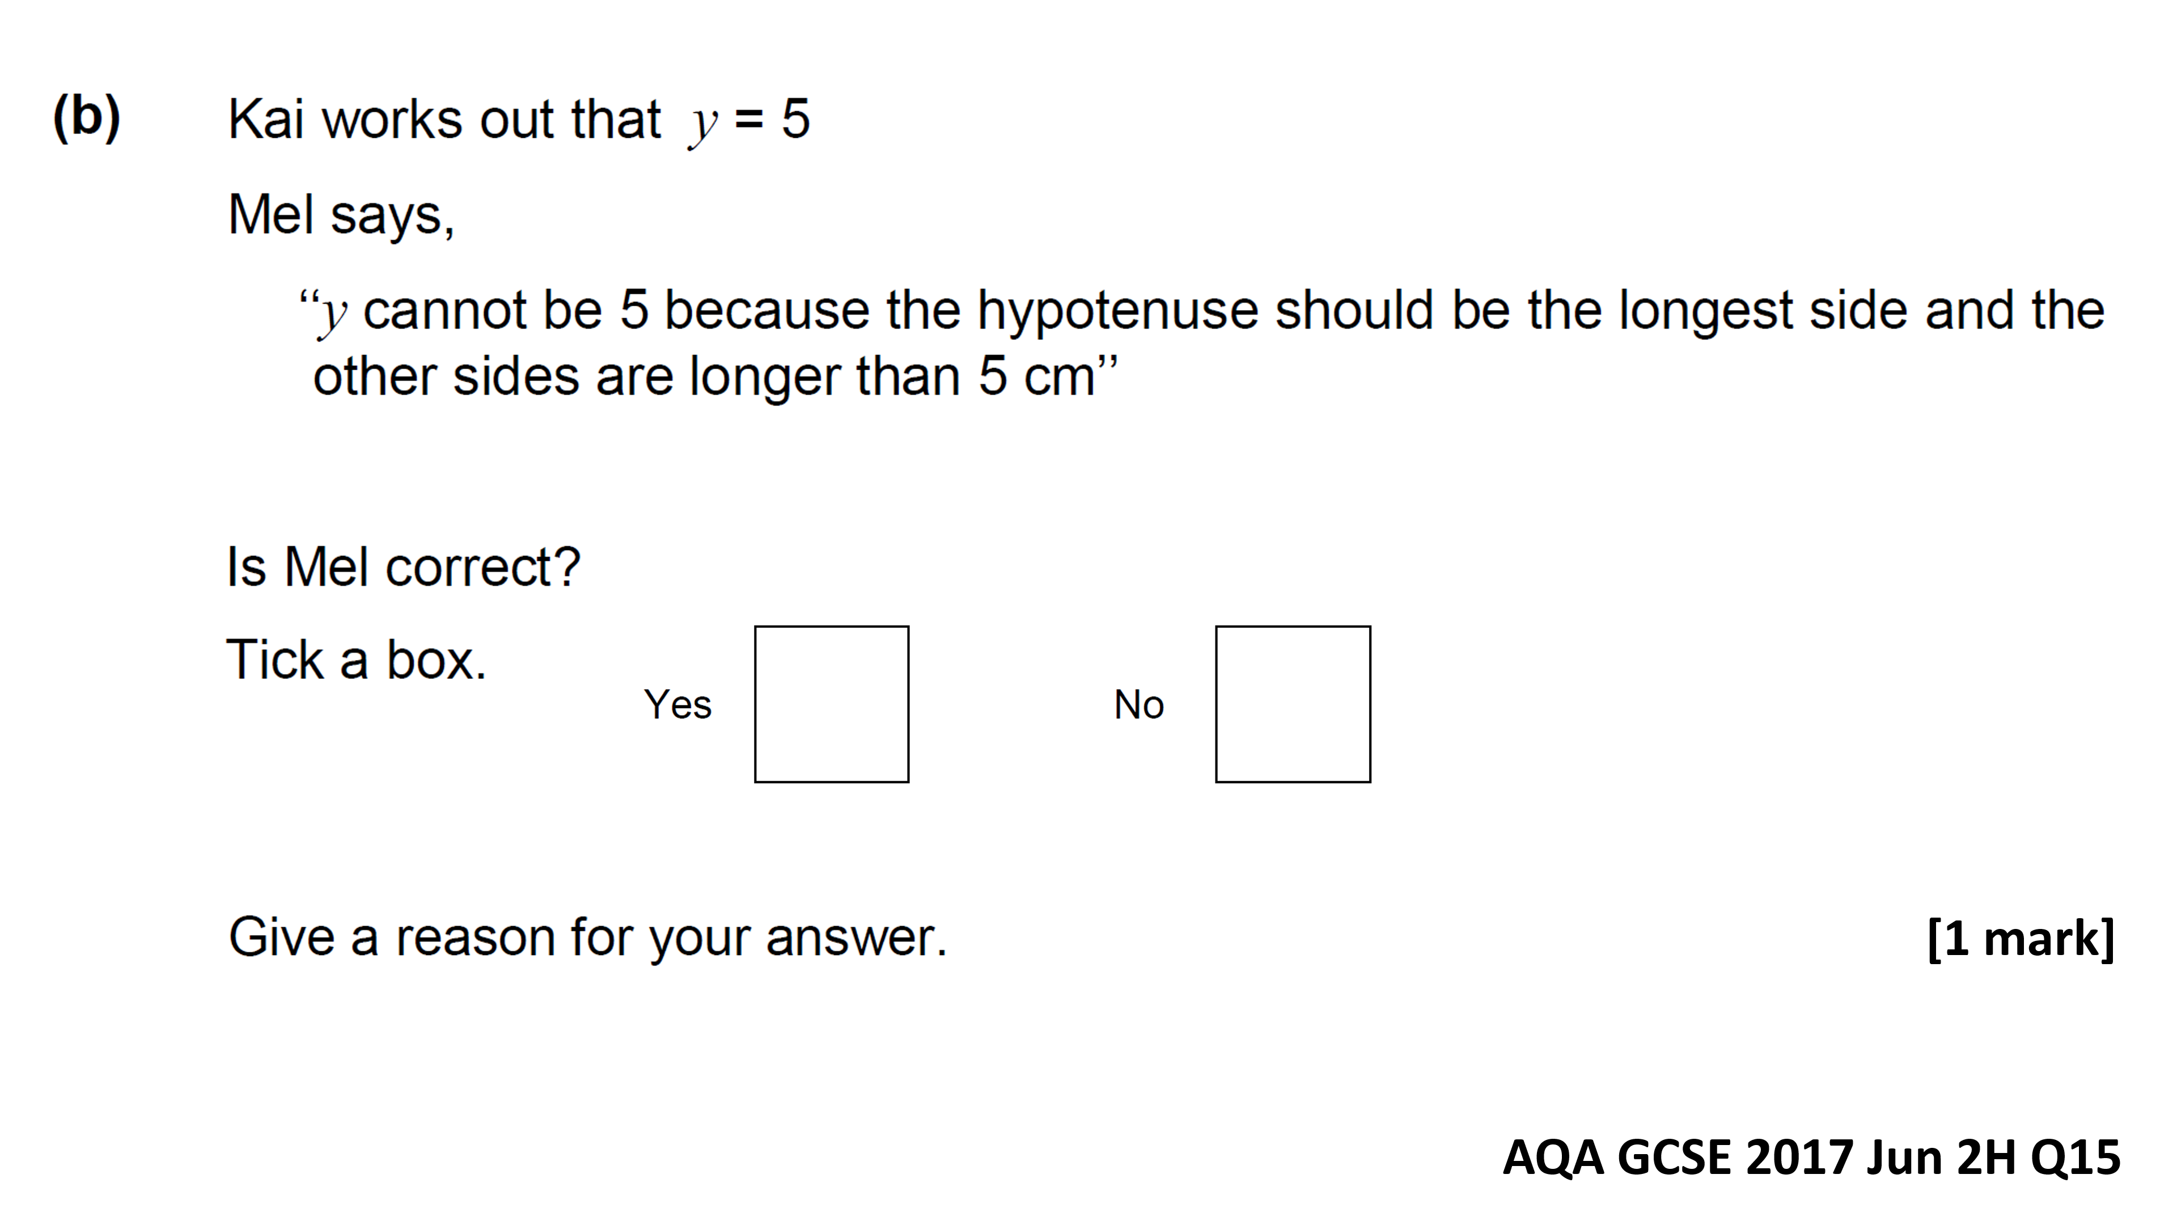Click the 'Mel says,' text
Image resolution: width=2177 pixels, height=1225 pixels.
(341, 215)
